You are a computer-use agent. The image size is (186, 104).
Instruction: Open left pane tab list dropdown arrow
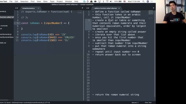[82, 8]
